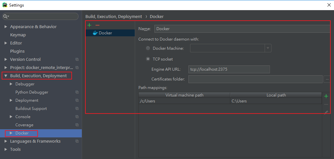Expand the Debugger subsection
Image resolution: width=334 pixels, height=159 pixels.
tap(11, 84)
